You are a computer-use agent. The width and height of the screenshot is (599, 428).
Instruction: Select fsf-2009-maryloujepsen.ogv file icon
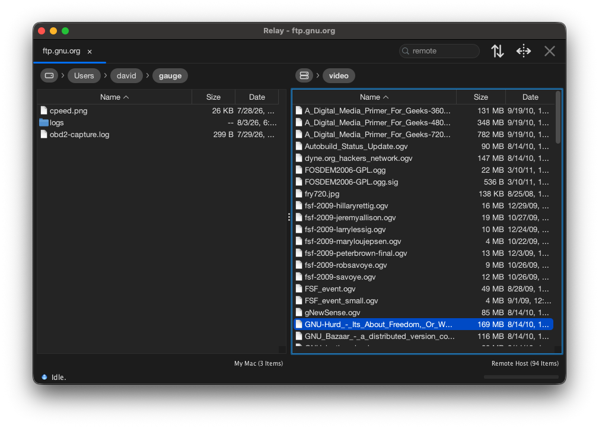click(x=299, y=241)
